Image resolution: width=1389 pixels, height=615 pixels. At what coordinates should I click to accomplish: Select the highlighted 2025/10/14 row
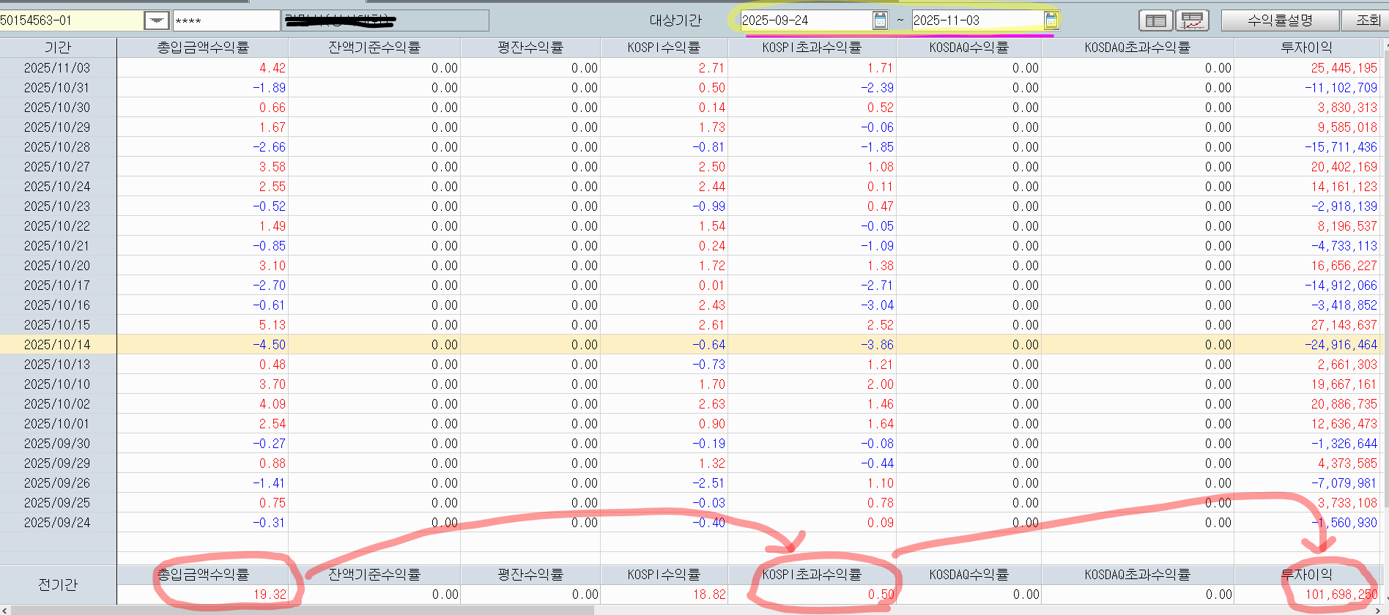click(57, 345)
